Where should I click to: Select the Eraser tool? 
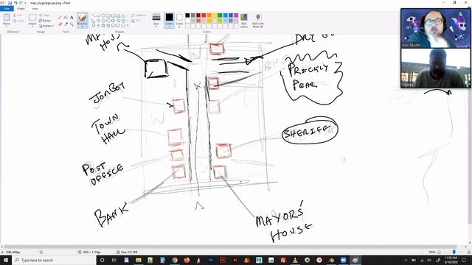pos(60,24)
